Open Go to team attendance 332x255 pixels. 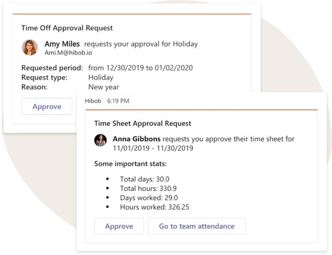[x=197, y=226]
